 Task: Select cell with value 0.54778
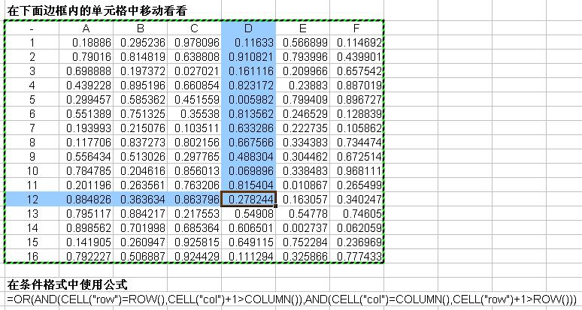[303, 214]
